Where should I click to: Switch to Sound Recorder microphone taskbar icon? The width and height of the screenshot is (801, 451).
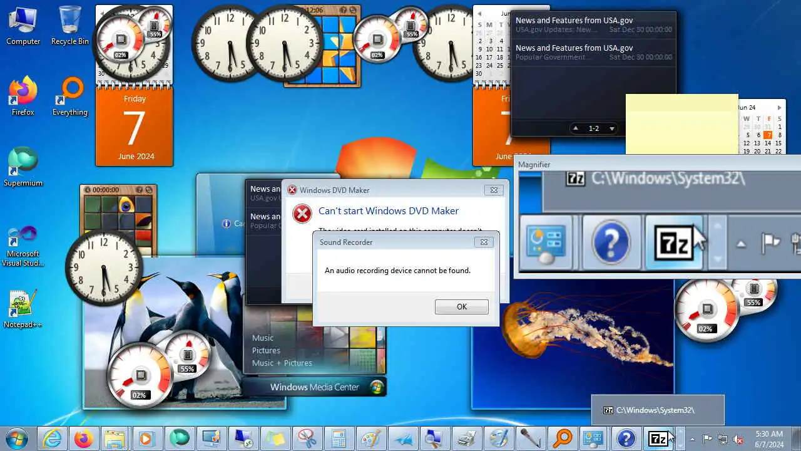[x=530, y=439]
